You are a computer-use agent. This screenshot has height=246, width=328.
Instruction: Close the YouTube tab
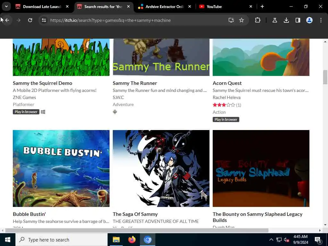point(251,6)
